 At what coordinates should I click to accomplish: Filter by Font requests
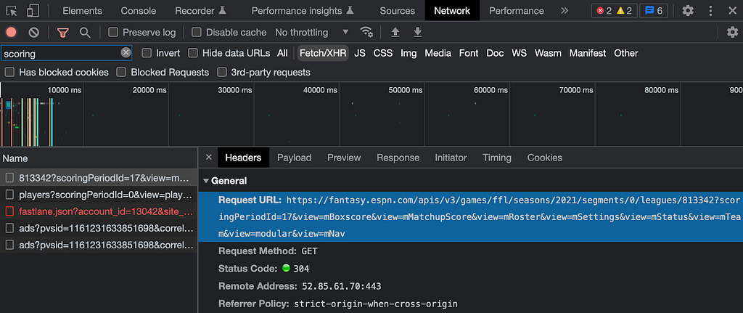[x=469, y=52]
